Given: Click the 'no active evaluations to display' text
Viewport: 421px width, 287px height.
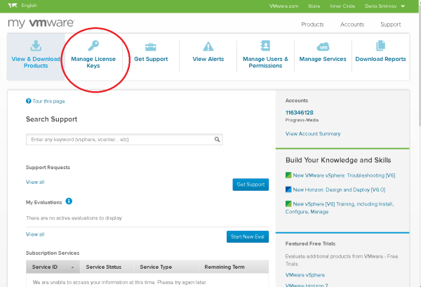Looking at the screenshot, I should point(74,218).
